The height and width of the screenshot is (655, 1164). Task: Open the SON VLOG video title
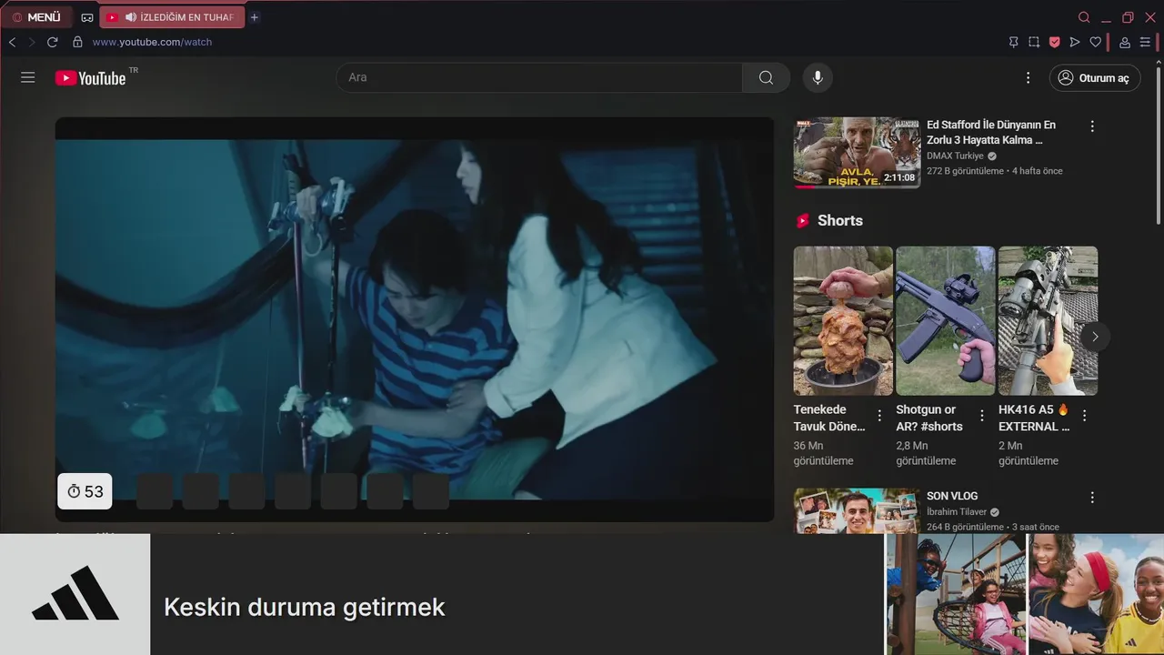point(952,496)
